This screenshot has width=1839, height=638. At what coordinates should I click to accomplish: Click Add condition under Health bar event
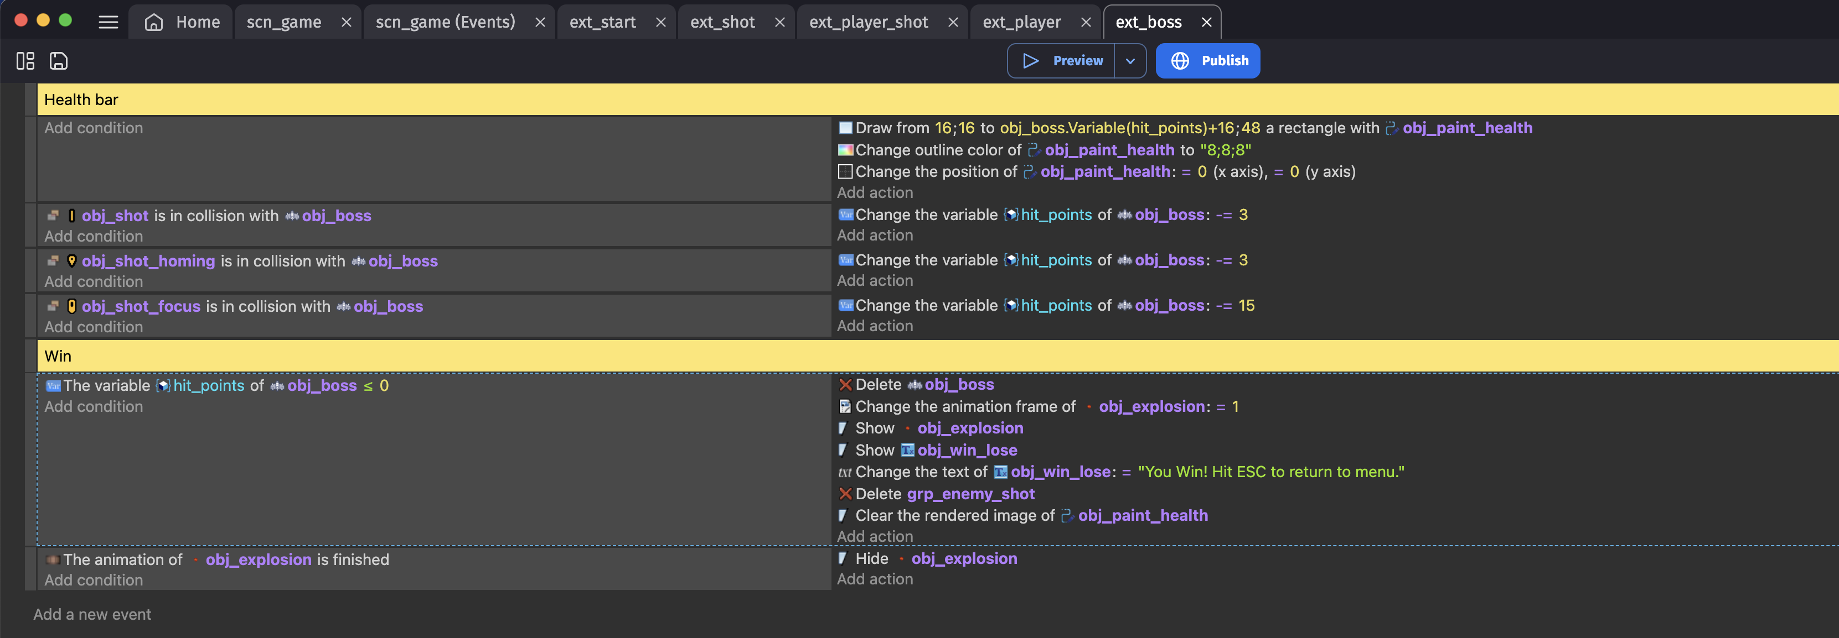[x=94, y=128]
